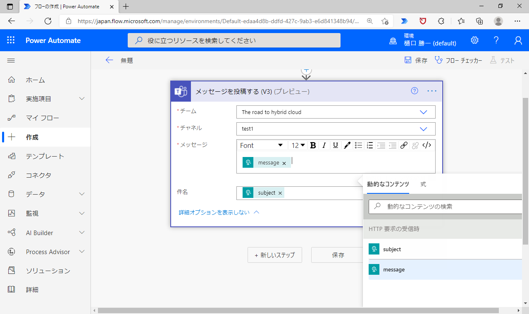The height and width of the screenshot is (314, 529).
Task: Open the action help icon on the Teams card
Action: click(415, 91)
